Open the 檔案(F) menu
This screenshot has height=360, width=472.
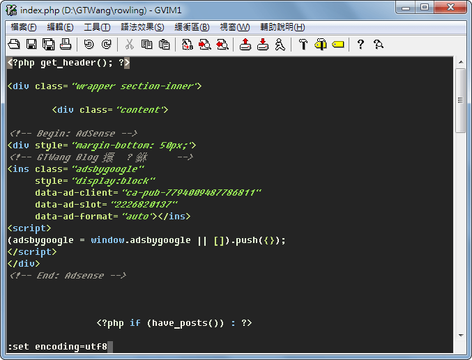24,27
